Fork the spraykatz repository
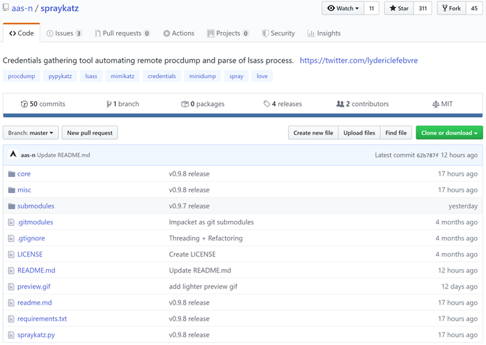This screenshot has height=345, width=486. (x=452, y=8)
